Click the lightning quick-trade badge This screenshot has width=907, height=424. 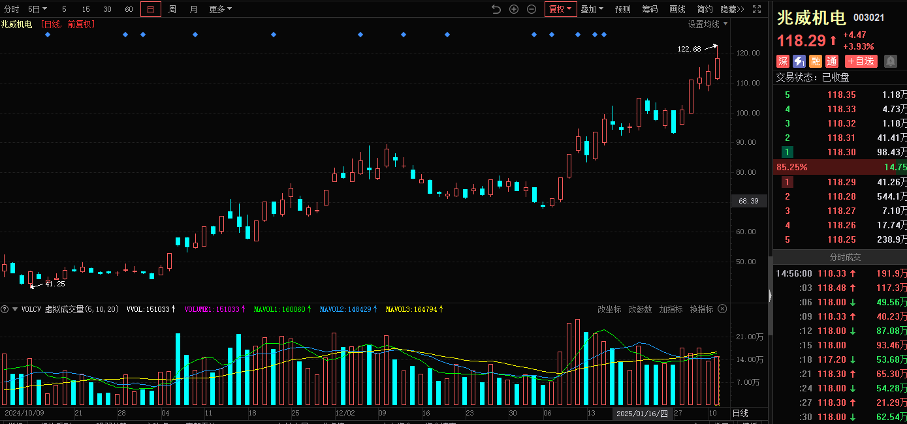[x=799, y=61]
